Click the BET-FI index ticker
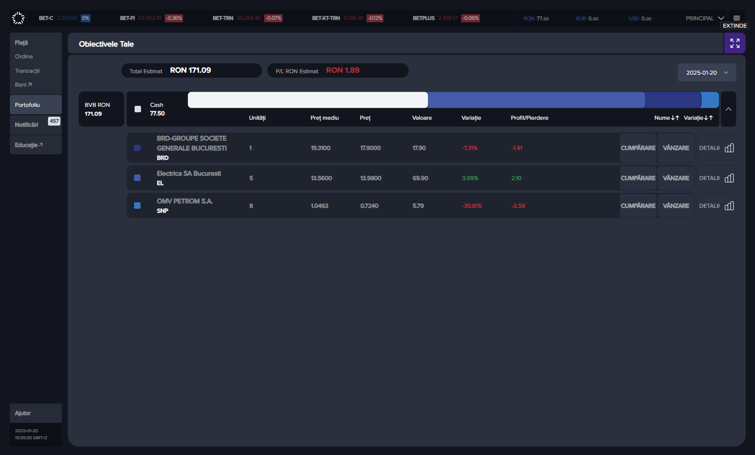Image resolution: width=755 pixels, height=455 pixels. point(151,18)
